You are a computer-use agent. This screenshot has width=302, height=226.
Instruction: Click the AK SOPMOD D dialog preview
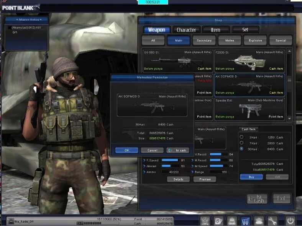point(152,105)
